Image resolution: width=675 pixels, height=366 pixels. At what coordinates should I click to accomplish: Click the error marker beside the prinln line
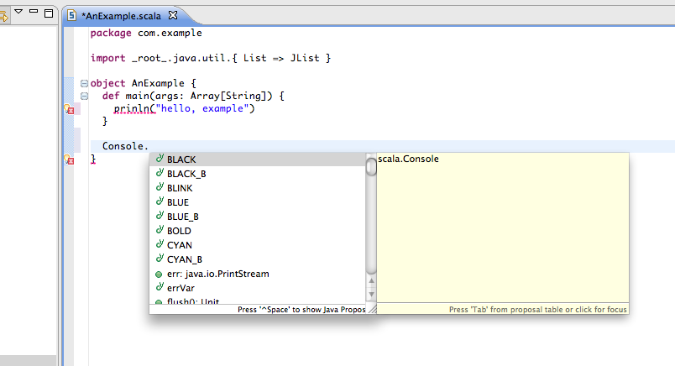(69, 109)
